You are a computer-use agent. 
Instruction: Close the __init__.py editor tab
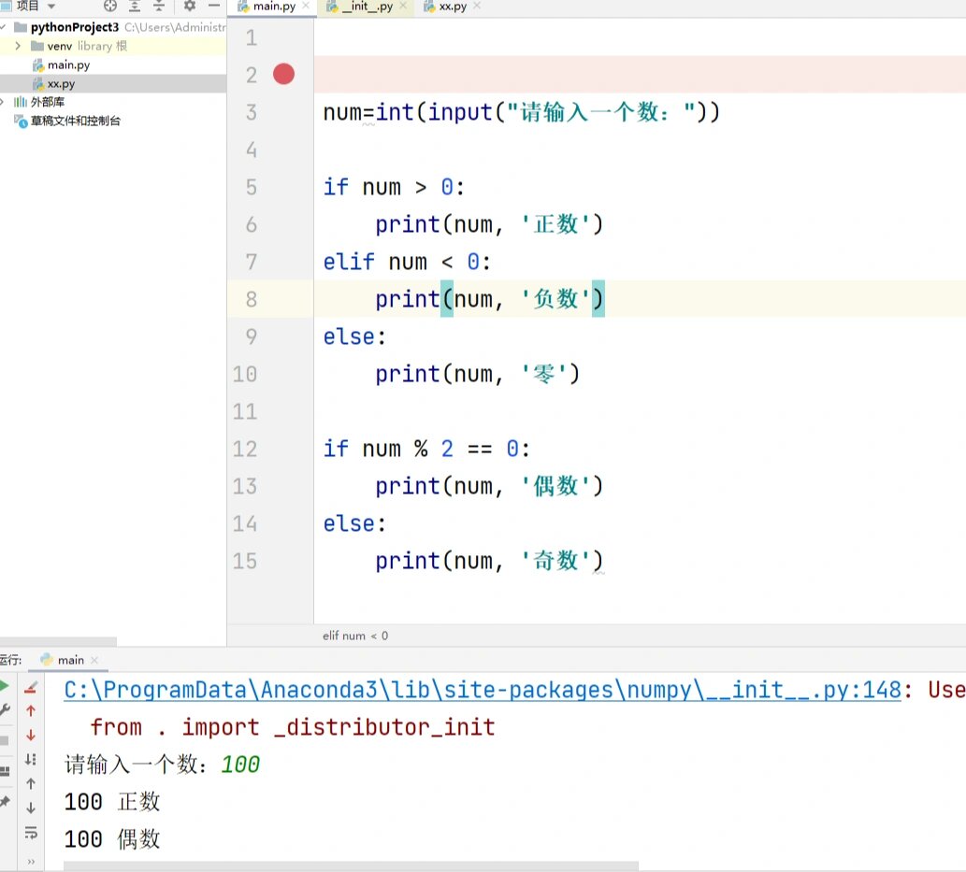[x=404, y=6]
